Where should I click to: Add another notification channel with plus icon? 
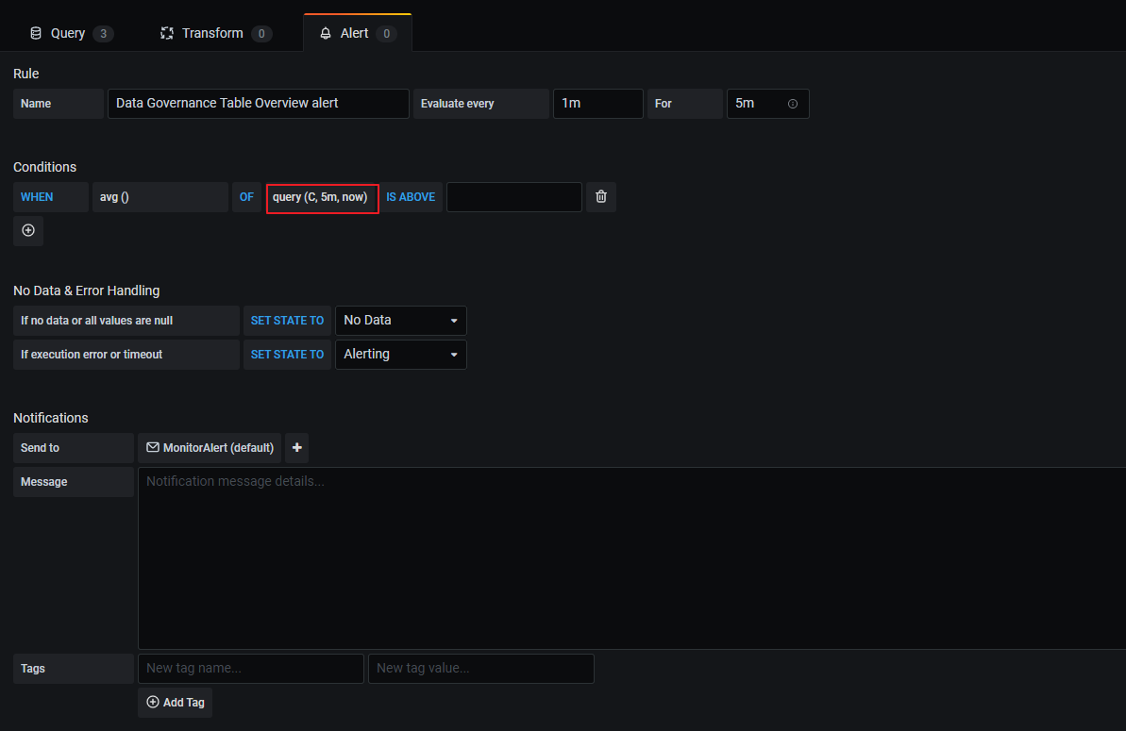tap(296, 447)
